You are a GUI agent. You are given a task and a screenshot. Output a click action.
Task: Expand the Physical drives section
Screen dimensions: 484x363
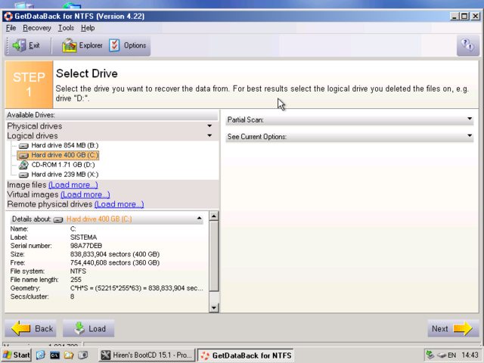click(x=209, y=126)
